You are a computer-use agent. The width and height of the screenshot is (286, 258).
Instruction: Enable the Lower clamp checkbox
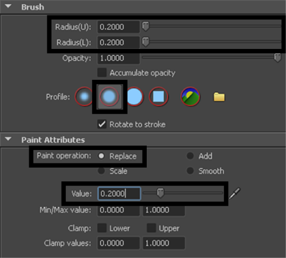coord(102,228)
